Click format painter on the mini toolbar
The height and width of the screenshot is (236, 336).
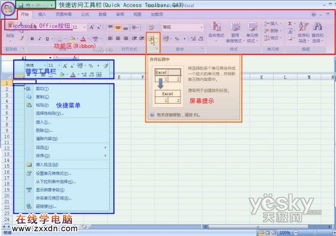tap(106, 66)
